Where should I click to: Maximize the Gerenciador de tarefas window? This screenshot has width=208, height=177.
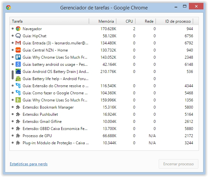[x=185, y=6]
